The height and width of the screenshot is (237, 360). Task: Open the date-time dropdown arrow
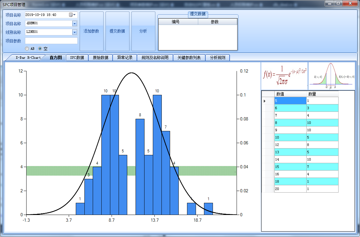(x=75, y=15)
